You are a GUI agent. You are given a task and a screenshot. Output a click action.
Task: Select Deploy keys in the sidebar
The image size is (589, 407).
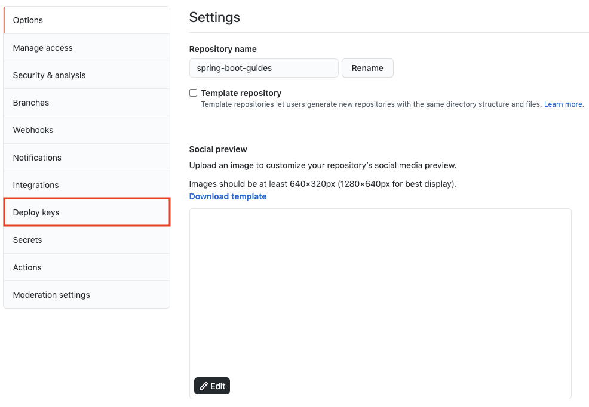(36, 212)
